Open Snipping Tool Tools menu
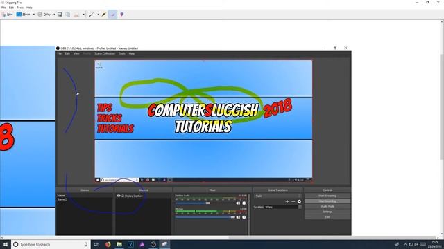This screenshot has height=249, width=444. point(20,8)
